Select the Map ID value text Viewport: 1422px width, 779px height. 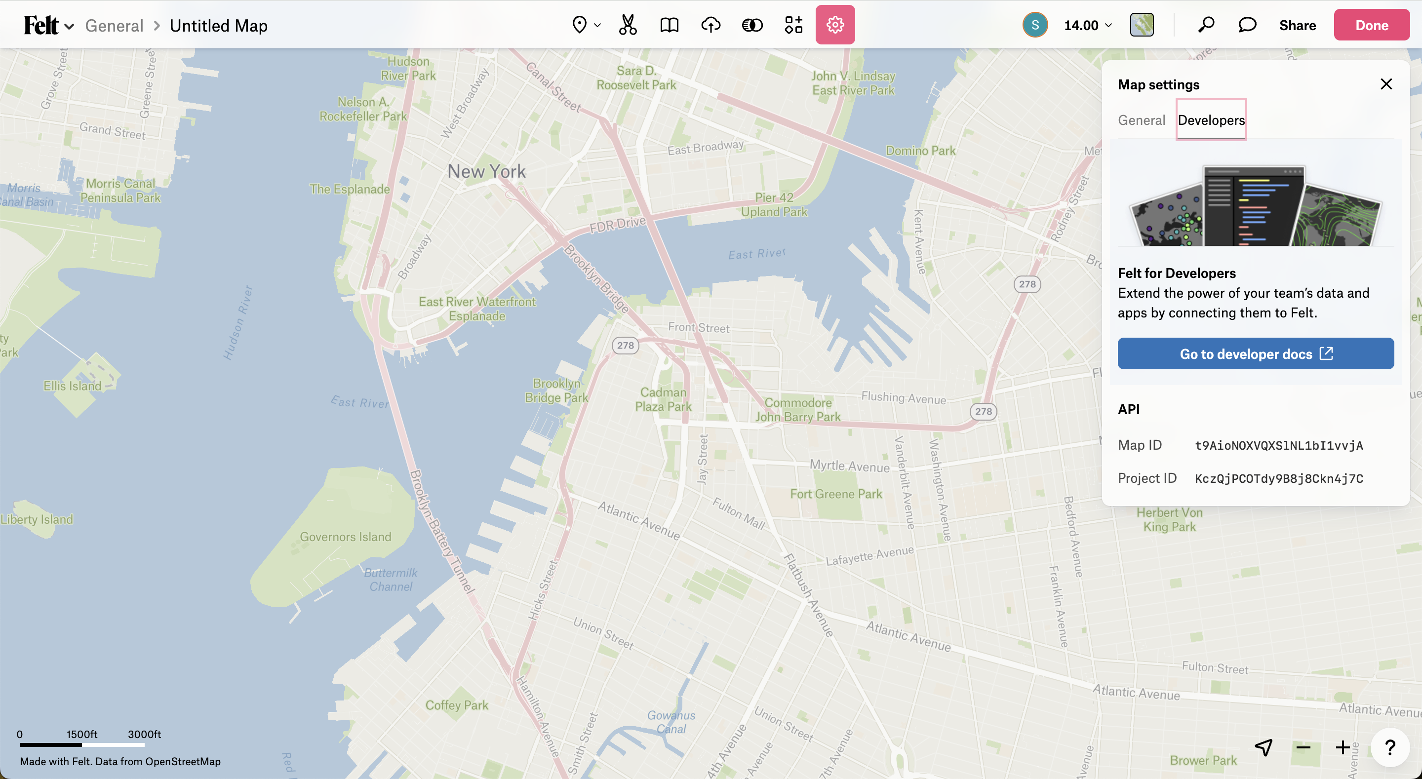1278,446
